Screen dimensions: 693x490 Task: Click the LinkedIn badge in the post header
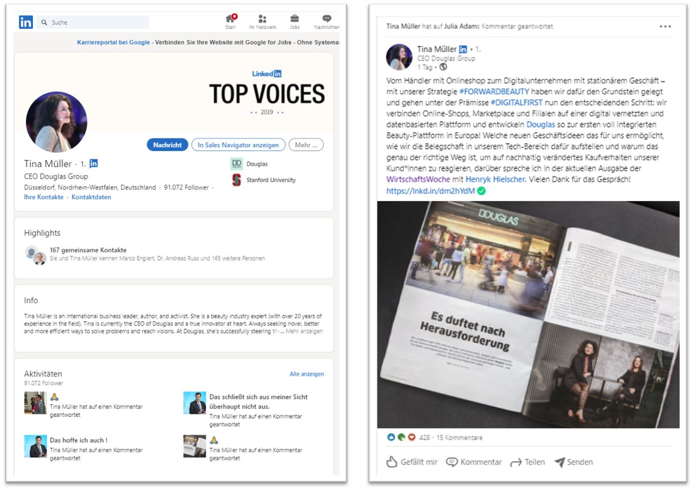click(x=463, y=49)
